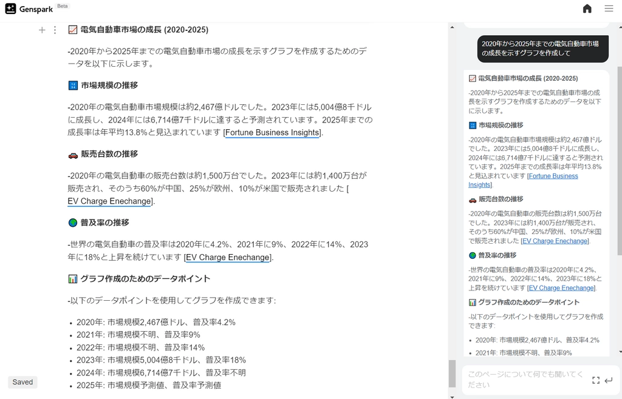Click bullet 2023年: 市場規模5,004億8千ドル

(x=161, y=360)
